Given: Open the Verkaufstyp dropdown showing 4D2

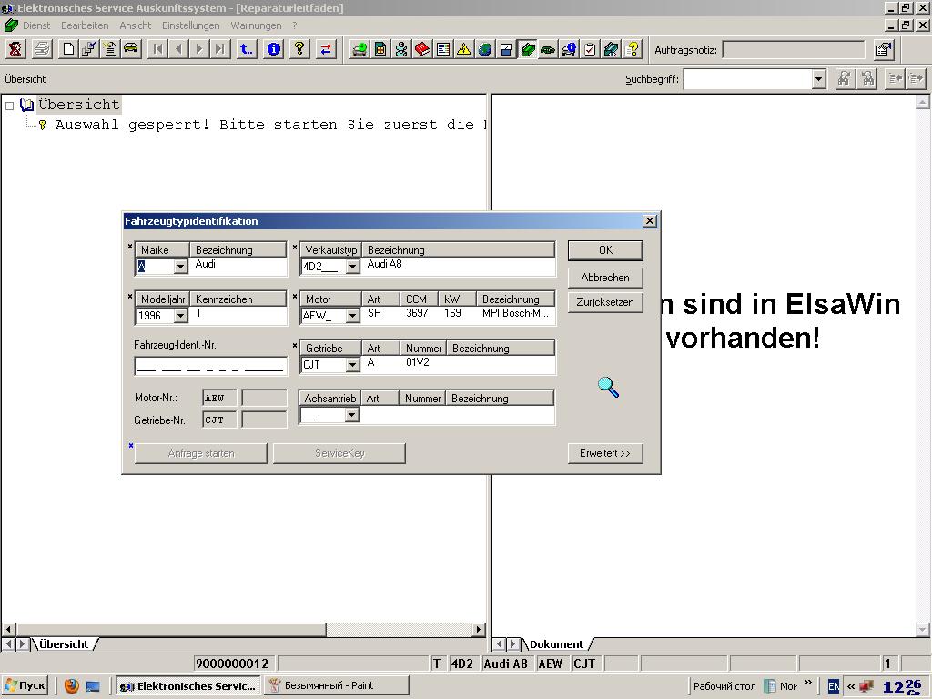Looking at the screenshot, I should pyautogui.click(x=352, y=267).
